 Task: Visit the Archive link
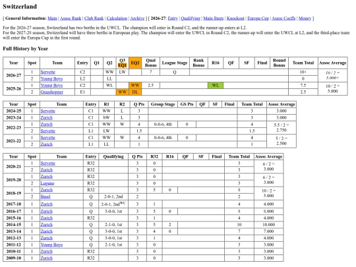tap(137, 18)
